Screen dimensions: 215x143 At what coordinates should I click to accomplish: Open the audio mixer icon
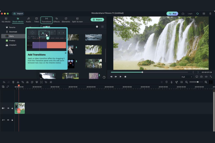click(176, 82)
